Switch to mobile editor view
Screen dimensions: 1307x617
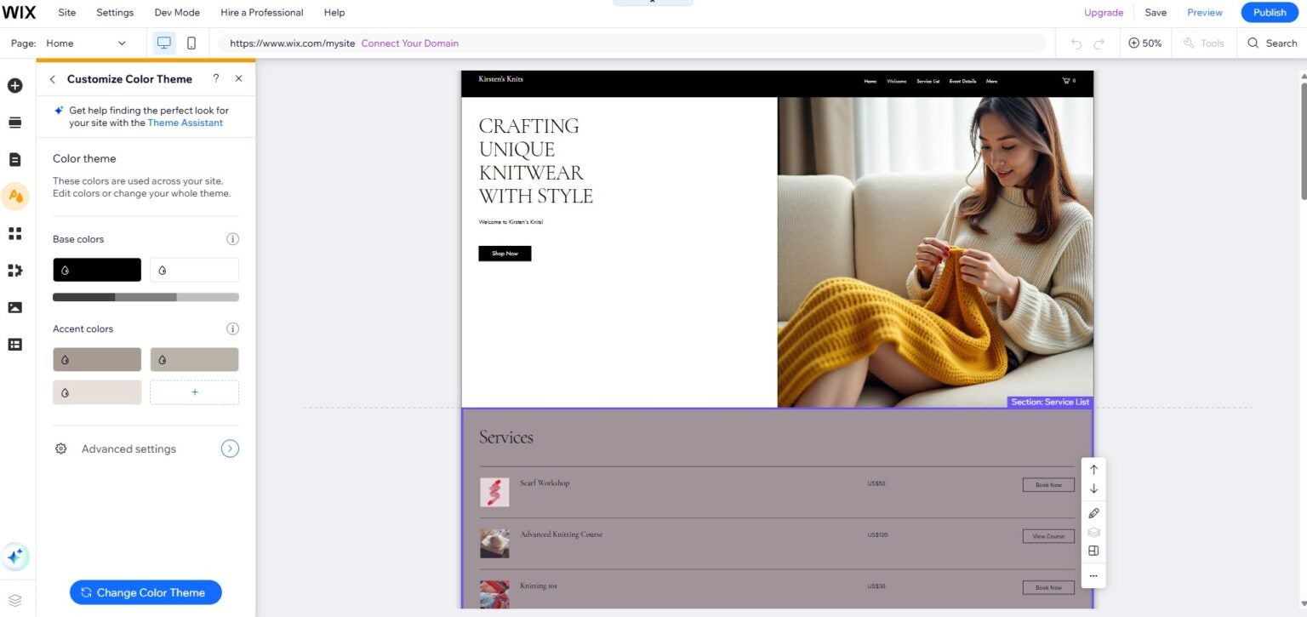pyautogui.click(x=192, y=43)
